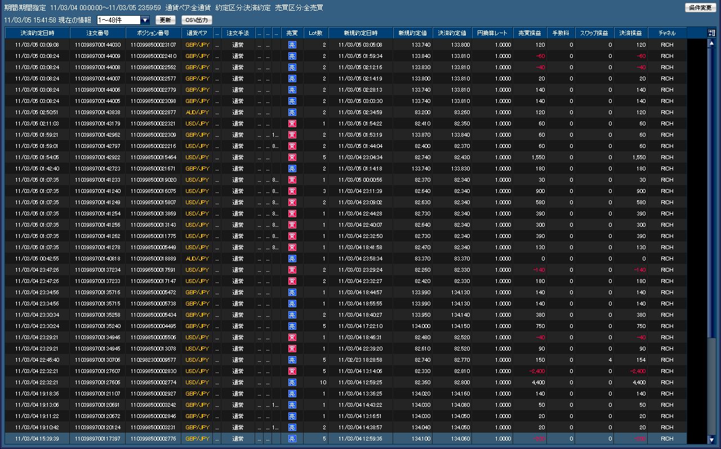
Task: Click the 4,400 売買損益 profit value
Action: point(538,382)
